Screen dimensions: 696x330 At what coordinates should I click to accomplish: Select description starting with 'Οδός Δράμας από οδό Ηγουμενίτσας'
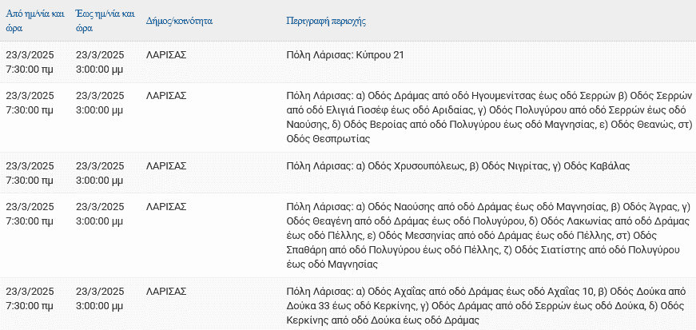(x=487, y=117)
